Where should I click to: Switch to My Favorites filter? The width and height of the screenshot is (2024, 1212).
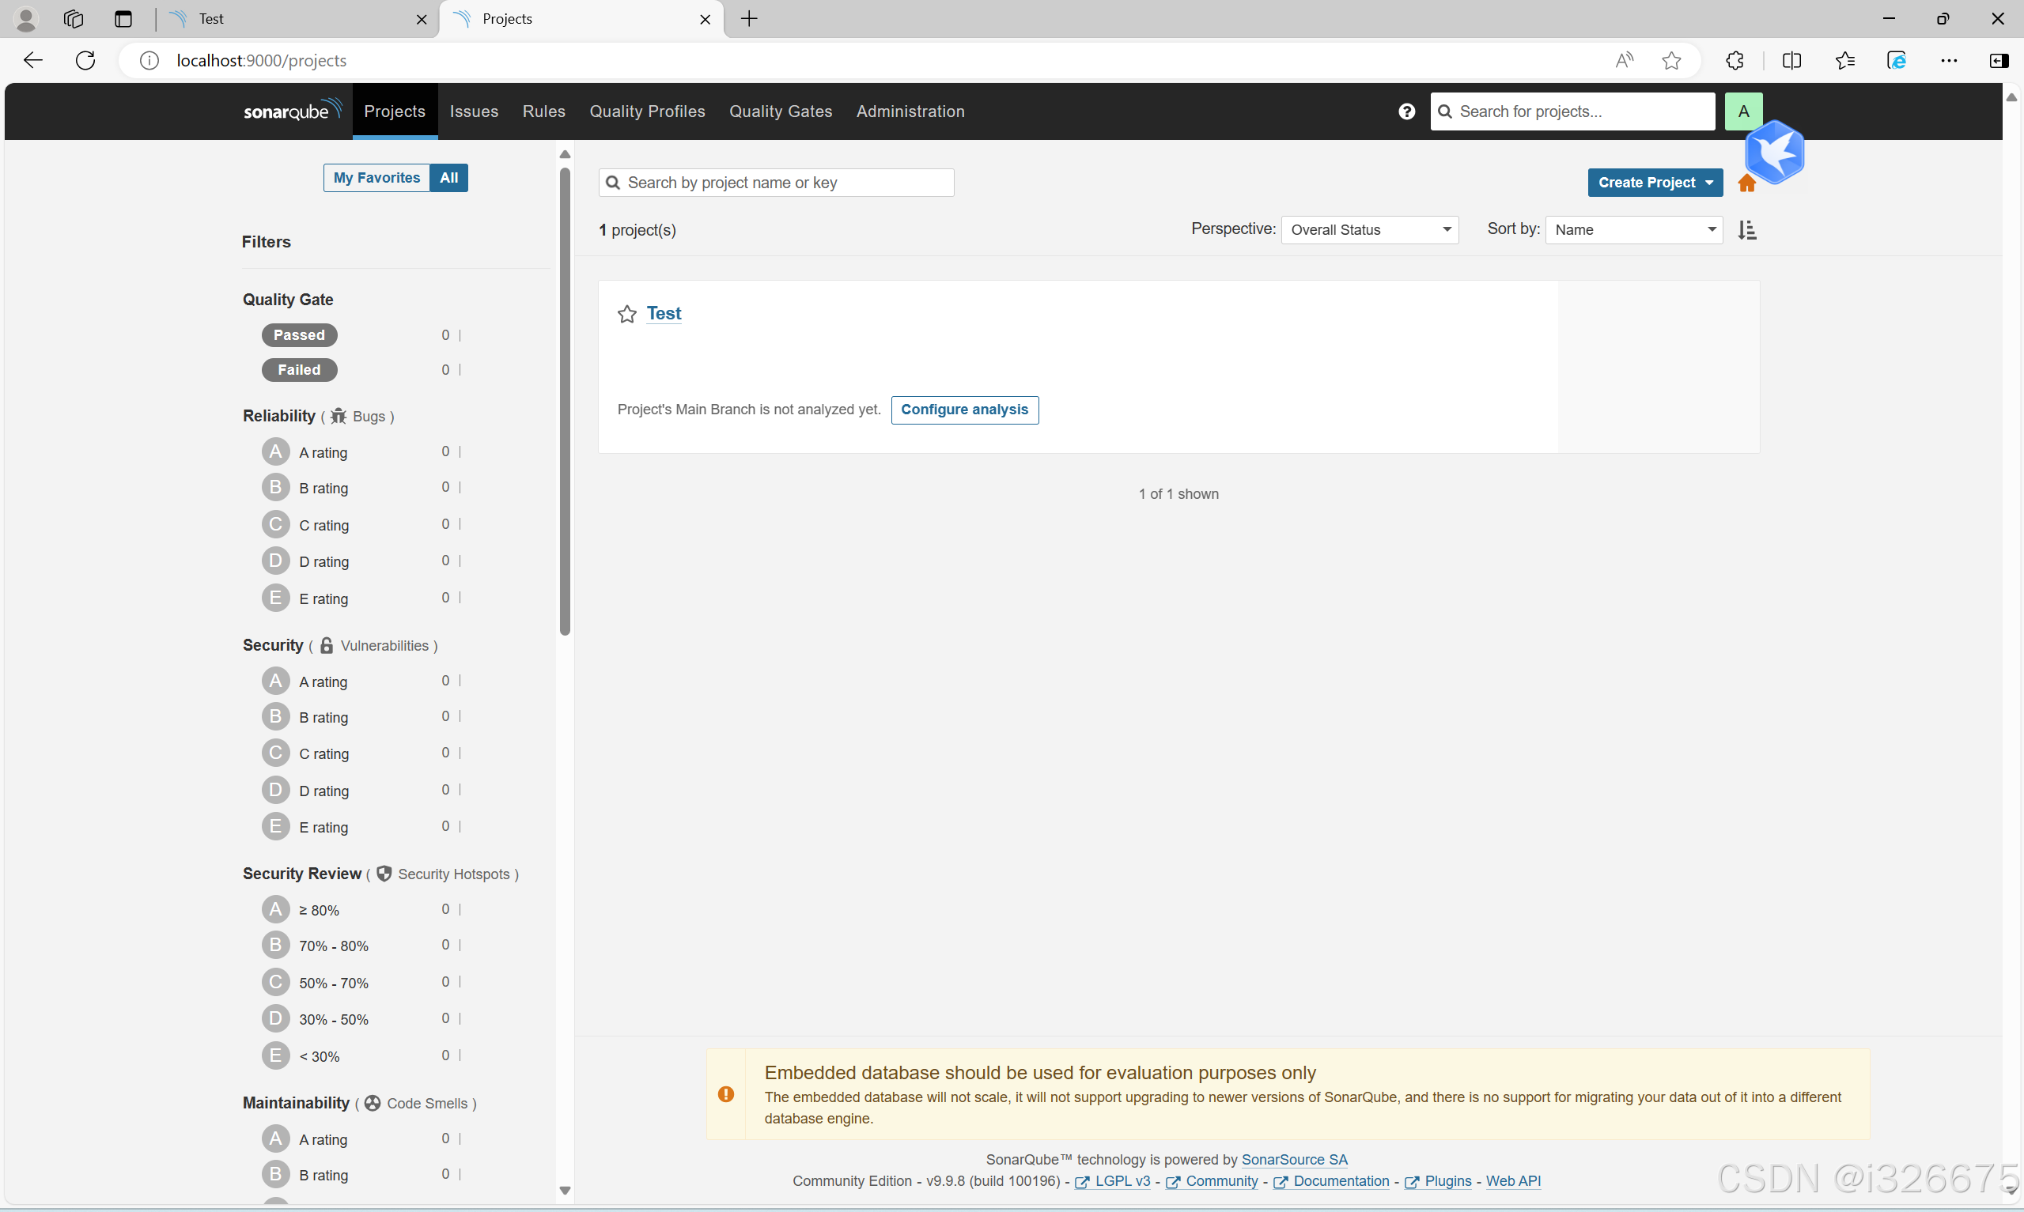[376, 178]
